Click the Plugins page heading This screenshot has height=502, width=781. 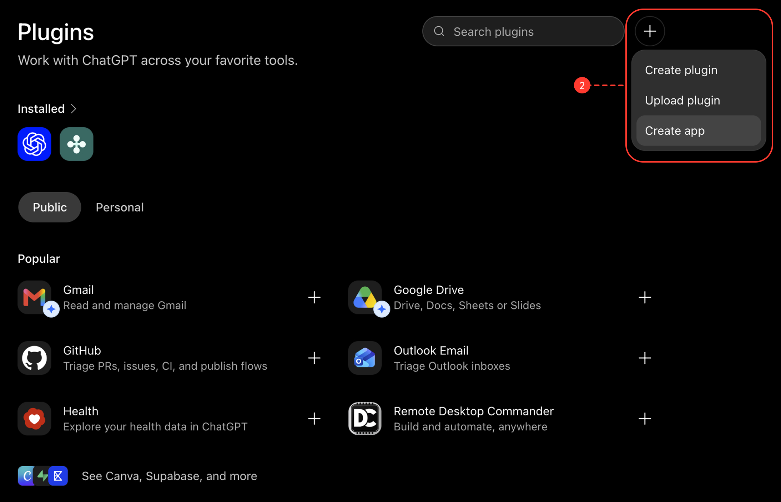pos(56,32)
